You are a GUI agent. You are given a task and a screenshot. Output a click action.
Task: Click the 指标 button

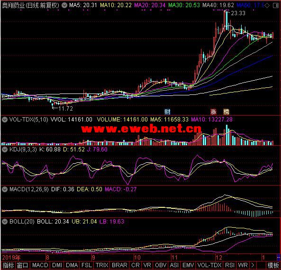tap(8, 265)
